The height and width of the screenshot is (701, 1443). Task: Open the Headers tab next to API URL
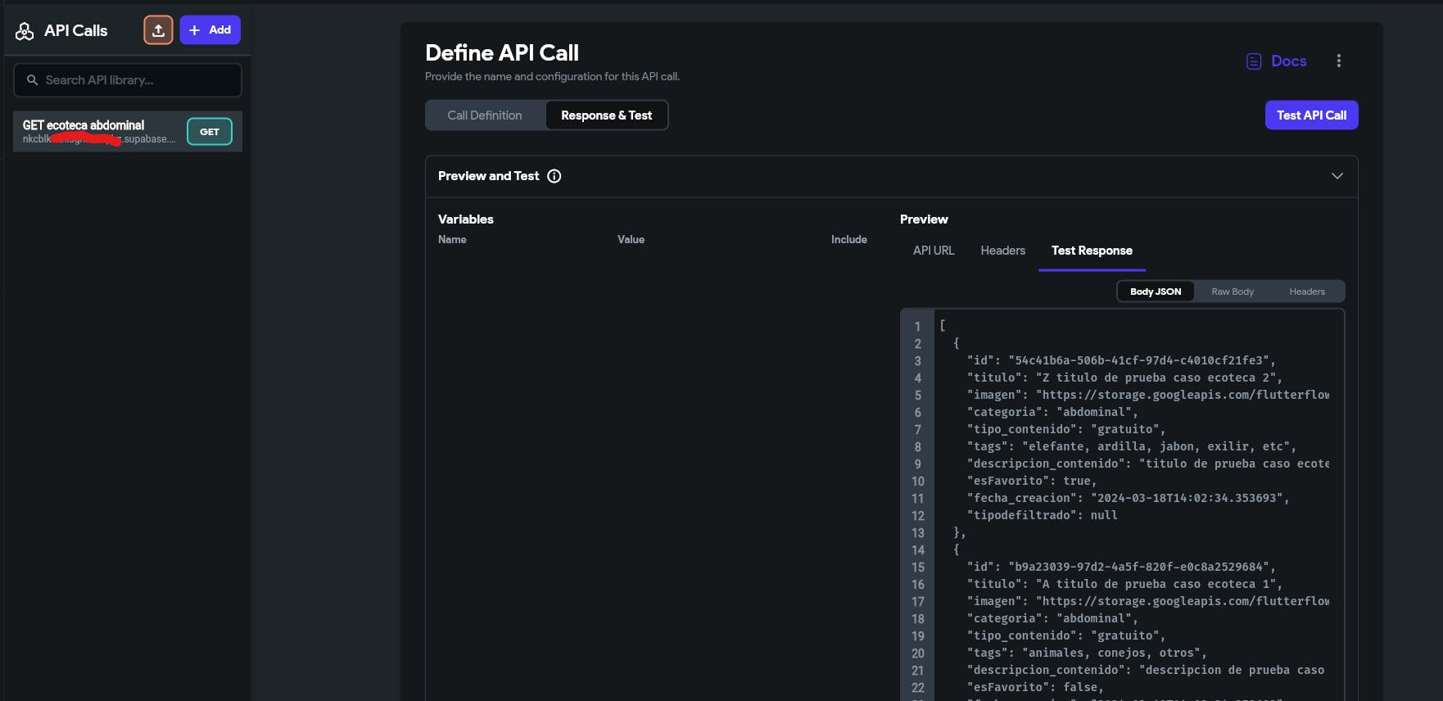tap(1002, 251)
